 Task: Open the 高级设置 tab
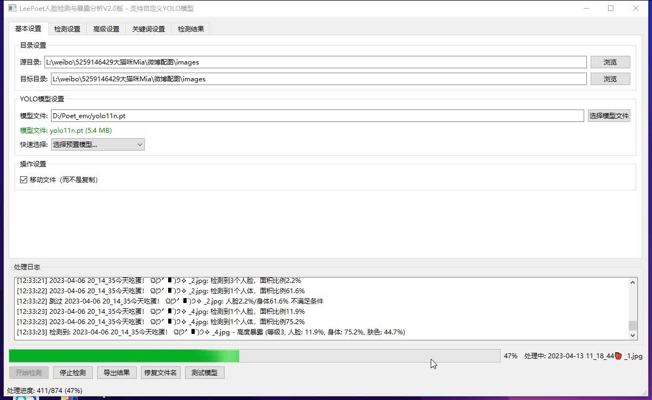click(x=106, y=29)
